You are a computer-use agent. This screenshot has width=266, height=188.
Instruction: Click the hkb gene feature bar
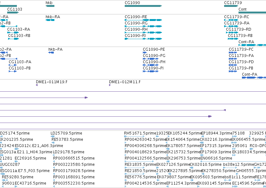[50, 6]
